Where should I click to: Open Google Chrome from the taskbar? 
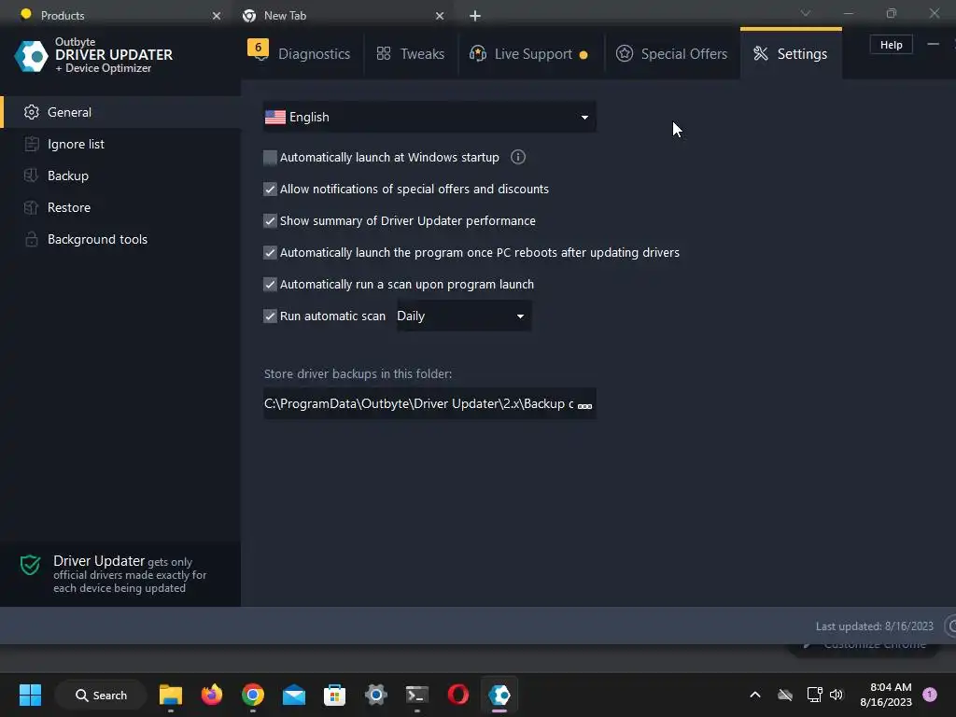point(252,695)
